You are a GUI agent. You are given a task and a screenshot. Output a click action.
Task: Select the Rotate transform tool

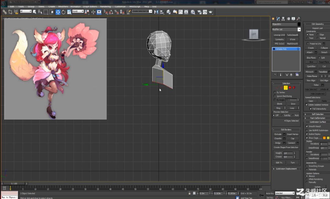pos(63,12)
